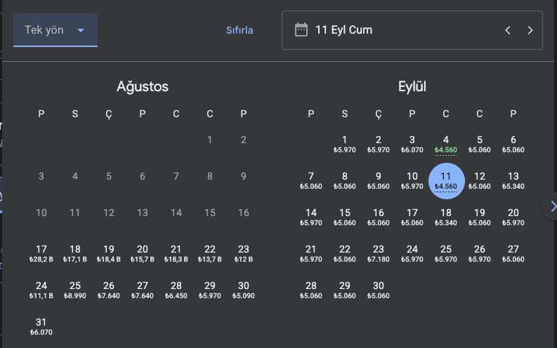The width and height of the screenshot is (557, 348).
Task: Select September 5 date
Action: pos(480,145)
